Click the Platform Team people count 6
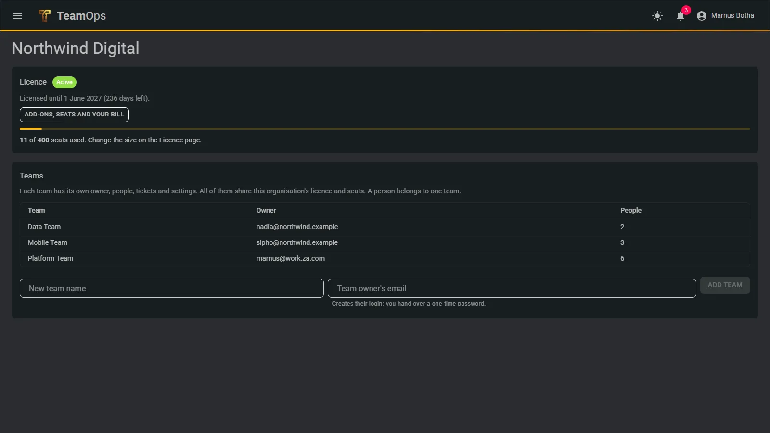 622,258
